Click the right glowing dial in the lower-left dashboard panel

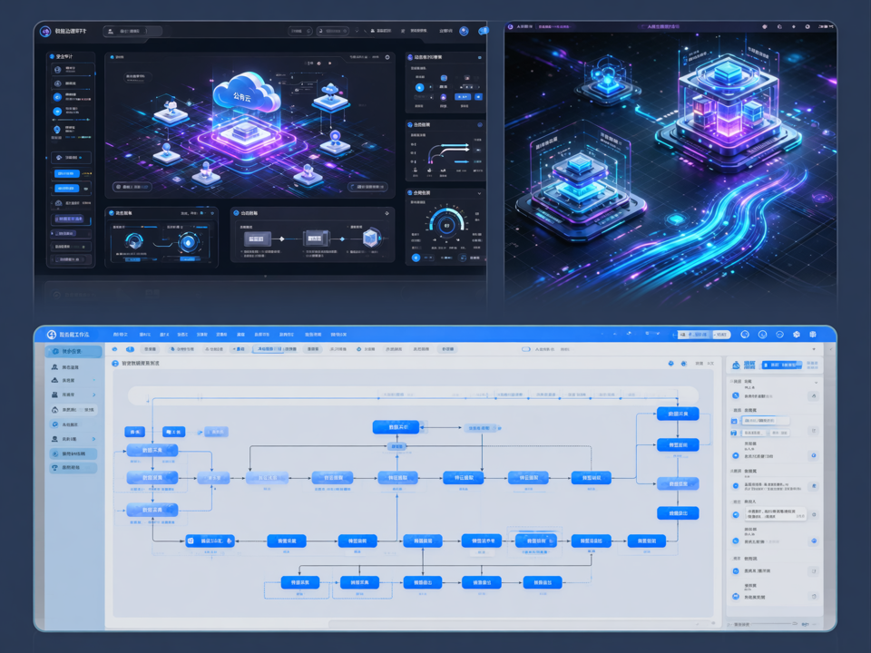click(188, 242)
